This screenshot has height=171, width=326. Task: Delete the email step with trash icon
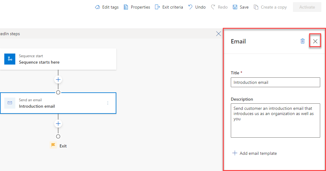(x=302, y=41)
